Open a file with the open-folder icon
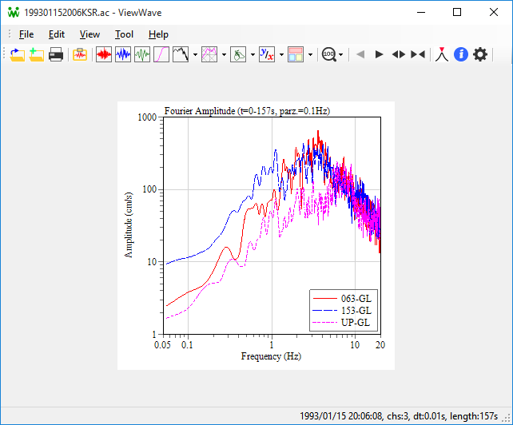 pyautogui.click(x=17, y=54)
